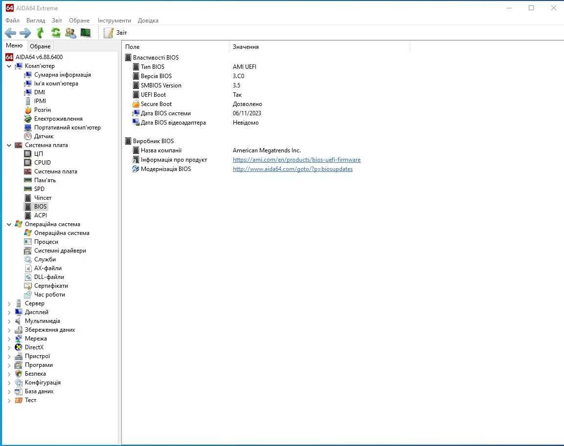The width and height of the screenshot is (564, 446).
Task: Click the CPUID icon in the tree
Action: 28,163
